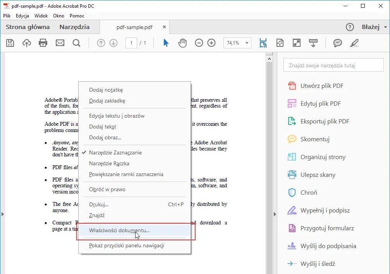390x274 pixels.
Task: Click the fit one full page icon
Action: [280, 43]
